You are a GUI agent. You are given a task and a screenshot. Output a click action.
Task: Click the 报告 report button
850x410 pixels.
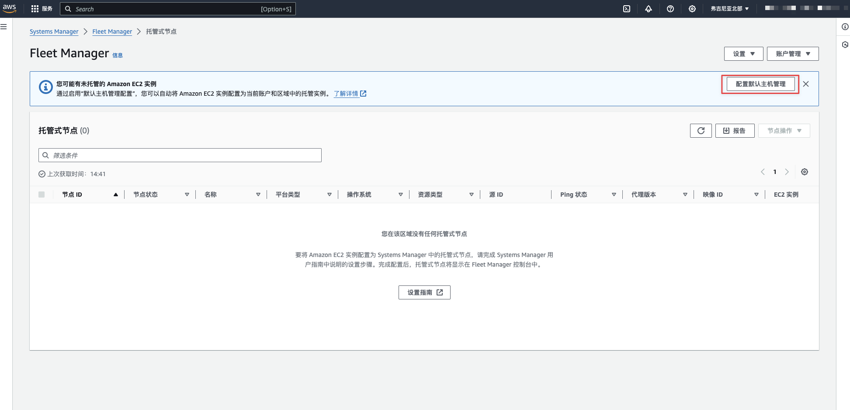(735, 131)
